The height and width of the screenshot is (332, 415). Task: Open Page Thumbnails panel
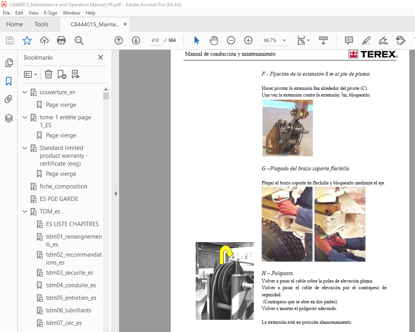(9, 63)
